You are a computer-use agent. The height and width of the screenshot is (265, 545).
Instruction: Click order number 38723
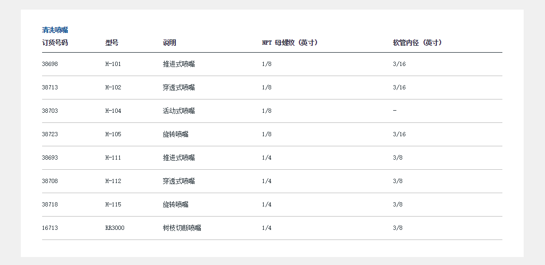50,135
